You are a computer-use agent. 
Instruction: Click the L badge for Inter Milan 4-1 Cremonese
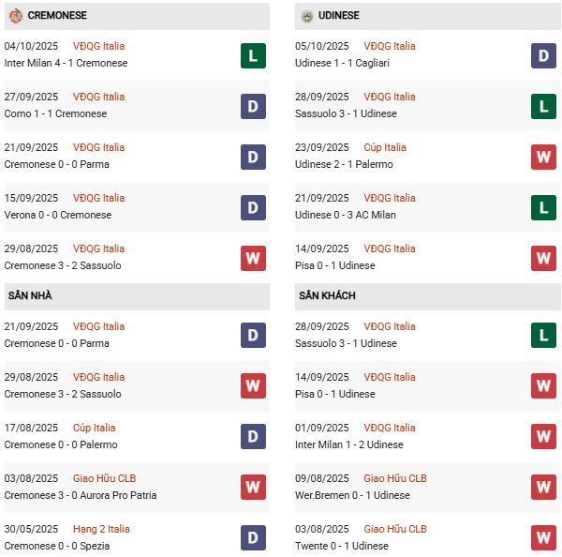click(x=253, y=55)
